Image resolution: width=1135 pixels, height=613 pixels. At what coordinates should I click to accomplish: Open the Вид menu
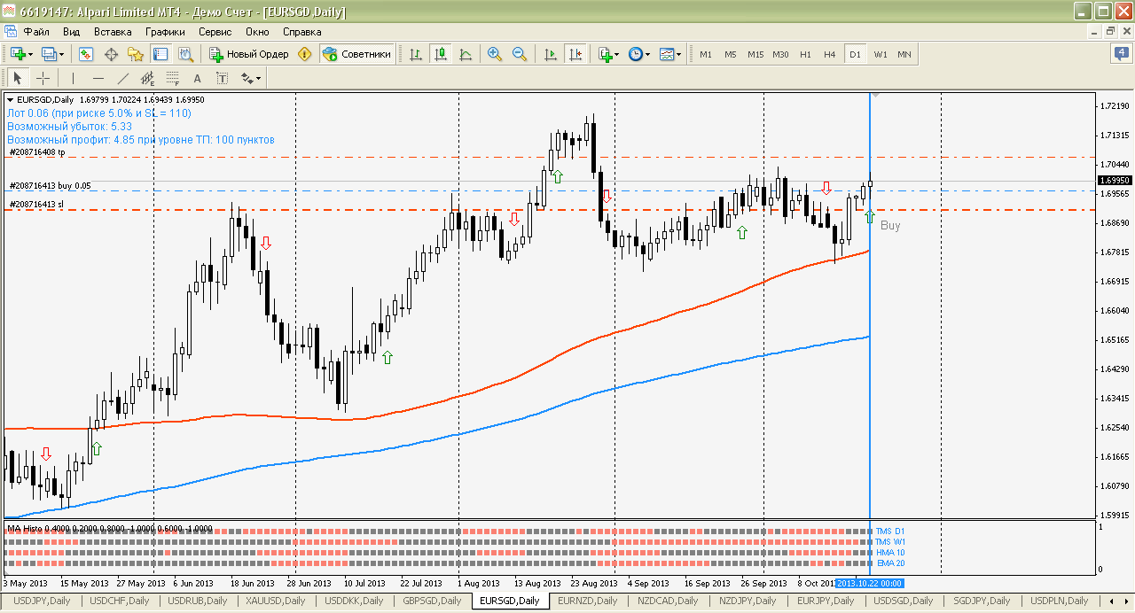click(72, 31)
